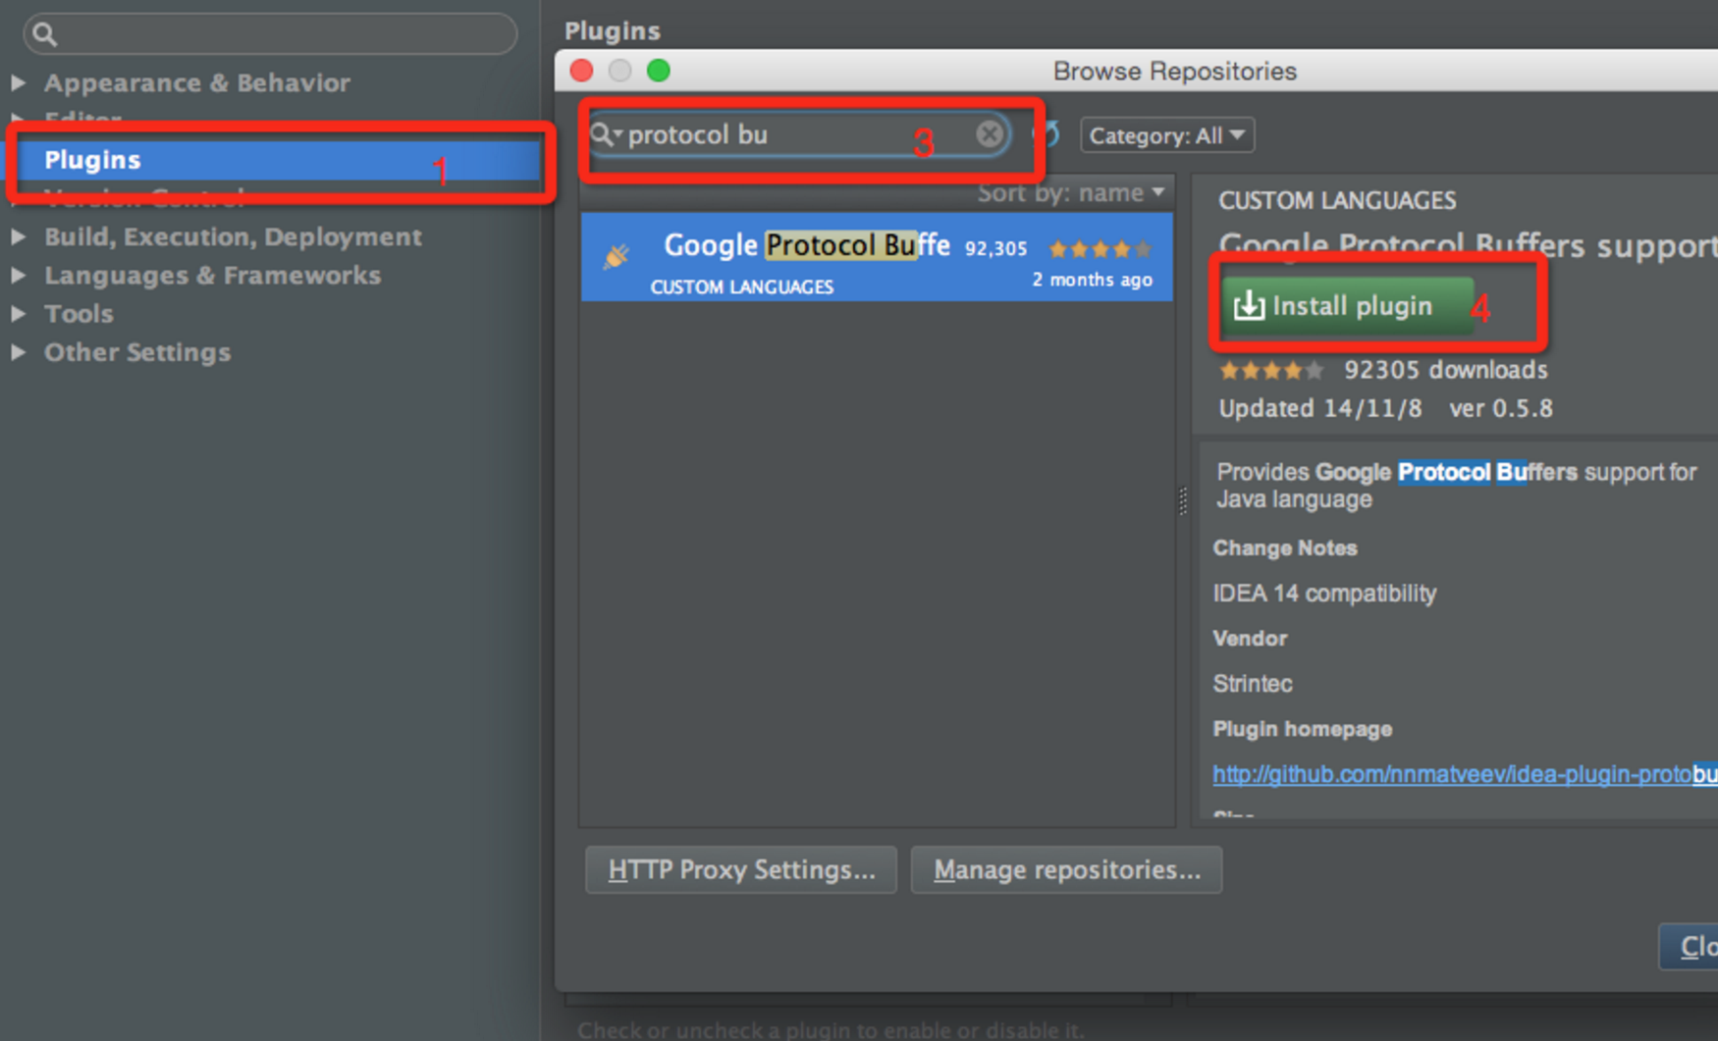Click the splitter handle between list and details
This screenshot has height=1041, width=1718.
tap(1183, 500)
